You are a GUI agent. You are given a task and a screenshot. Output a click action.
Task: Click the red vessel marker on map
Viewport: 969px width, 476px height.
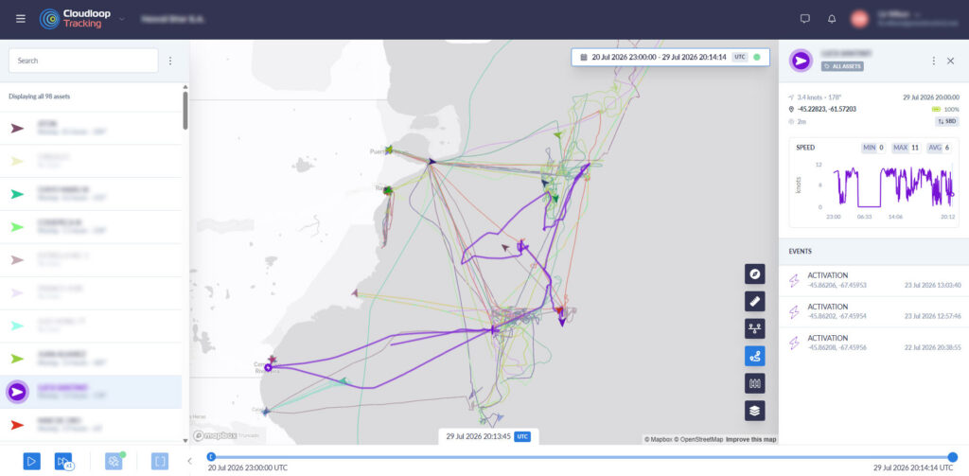(x=559, y=310)
